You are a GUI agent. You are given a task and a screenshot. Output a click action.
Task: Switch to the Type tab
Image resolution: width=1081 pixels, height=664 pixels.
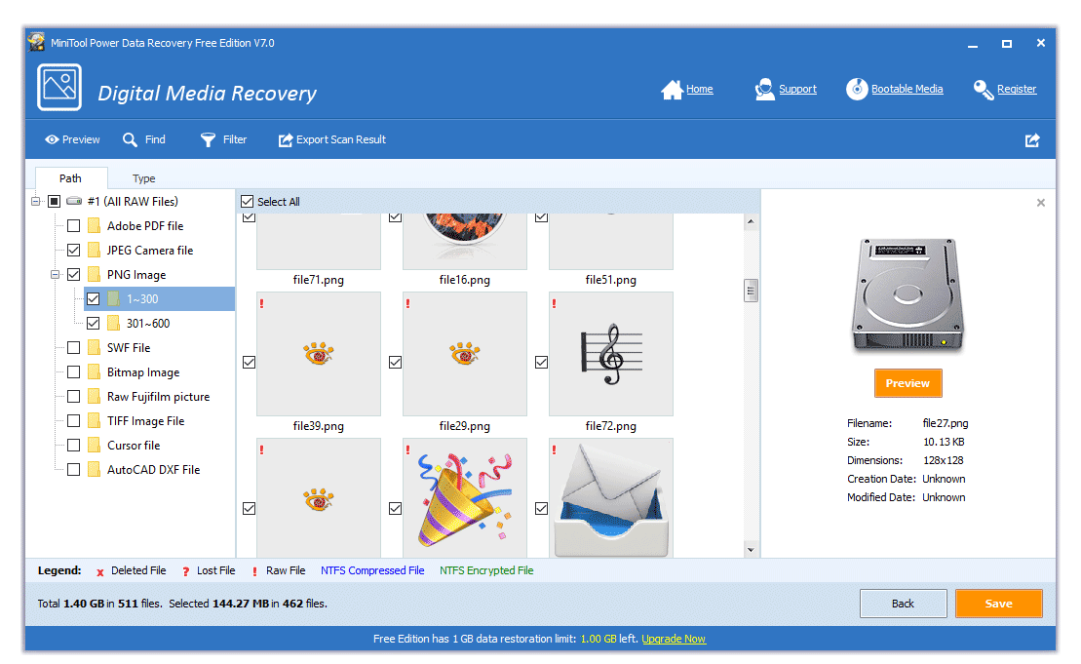click(144, 178)
